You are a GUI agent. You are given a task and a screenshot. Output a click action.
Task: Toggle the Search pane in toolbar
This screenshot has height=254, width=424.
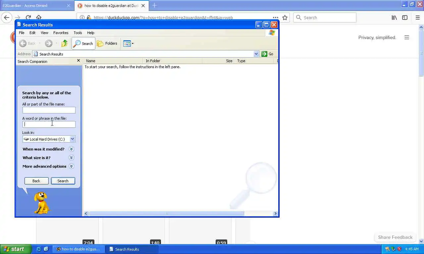click(83, 43)
